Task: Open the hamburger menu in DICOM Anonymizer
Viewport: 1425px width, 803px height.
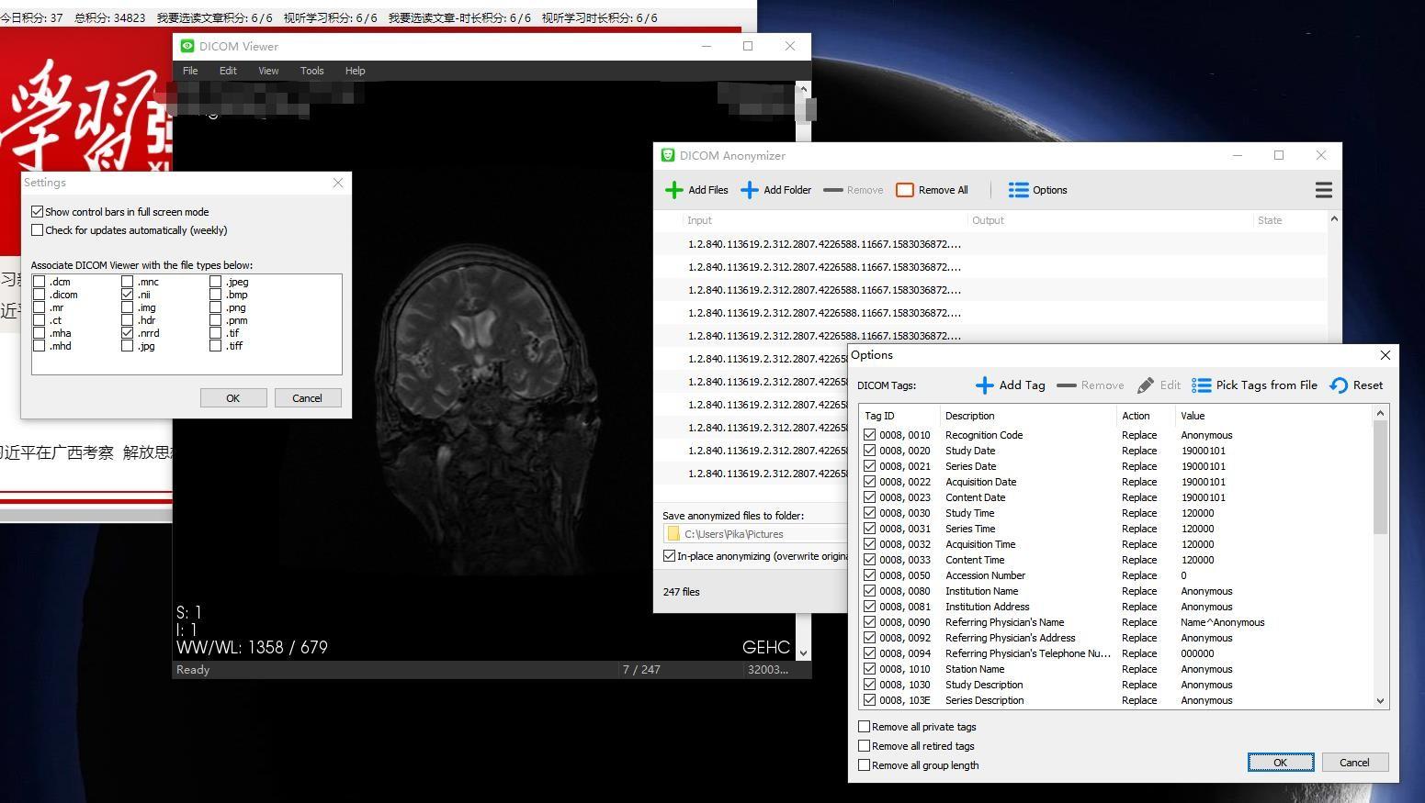Action: tap(1323, 190)
